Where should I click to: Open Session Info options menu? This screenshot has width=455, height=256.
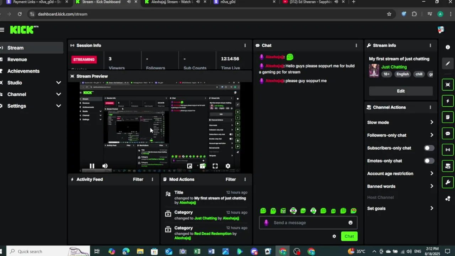click(x=245, y=46)
